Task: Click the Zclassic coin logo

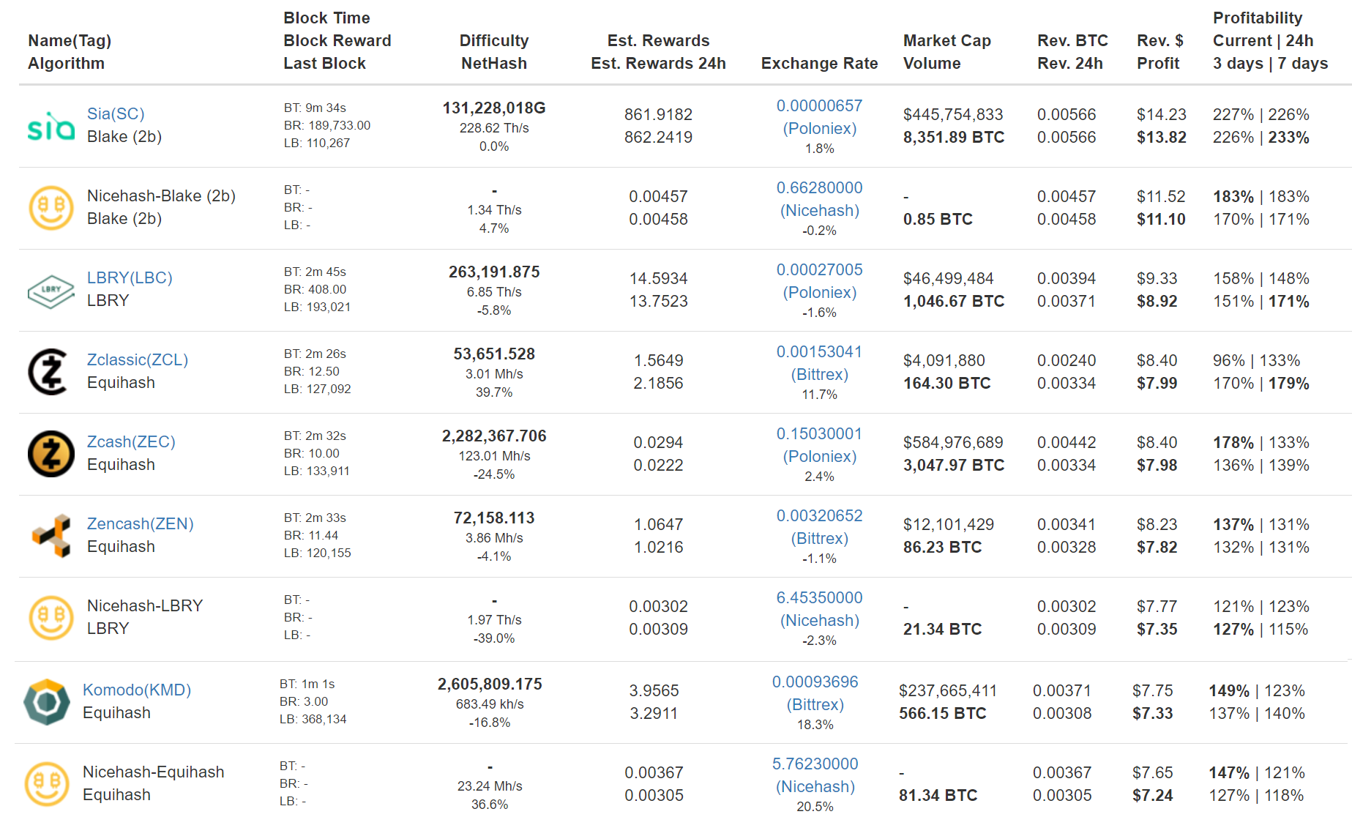Action: pyautogui.click(x=49, y=372)
